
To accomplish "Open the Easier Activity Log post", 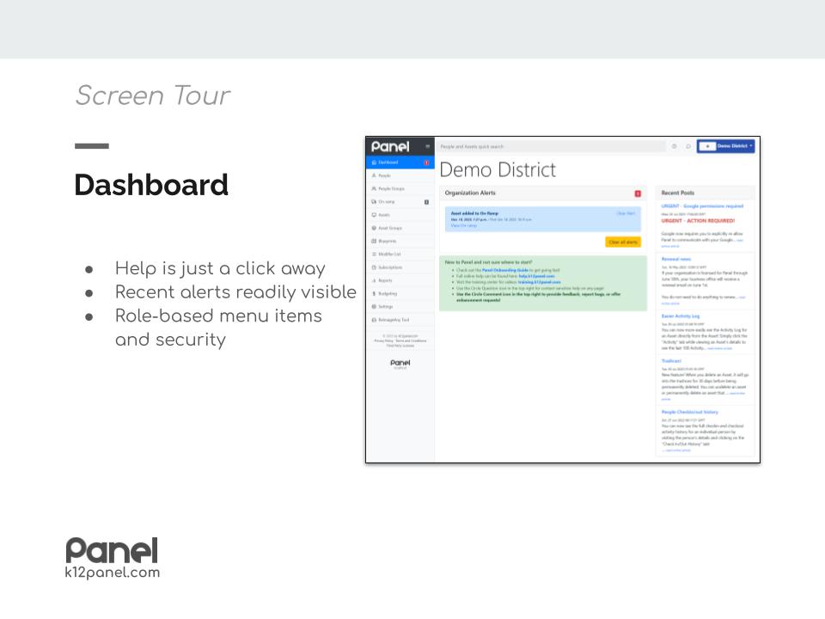I will (680, 316).
